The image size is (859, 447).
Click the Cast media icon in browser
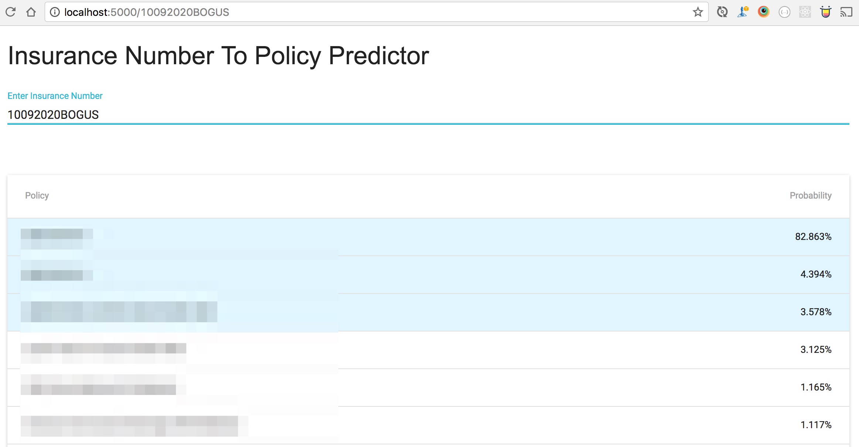pyautogui.click(x=848, y=13)
